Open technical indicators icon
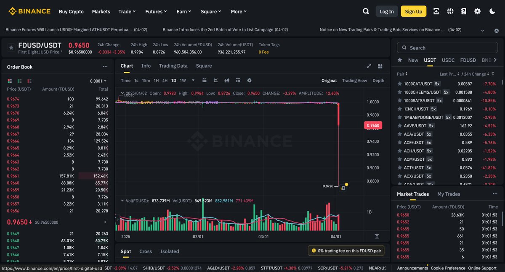This screenshot has height=272, width=505. (216, 80)
